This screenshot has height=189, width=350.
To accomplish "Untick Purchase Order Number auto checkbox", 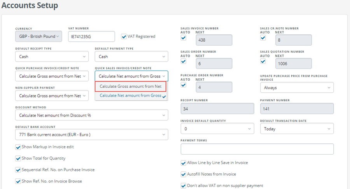I will [184, 85].
